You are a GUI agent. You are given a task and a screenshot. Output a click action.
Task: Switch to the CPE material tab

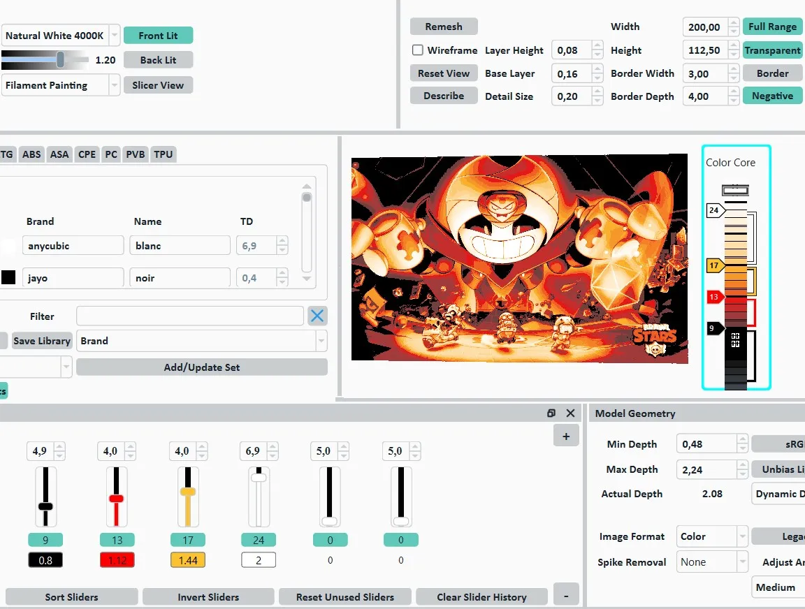point(87,154)
